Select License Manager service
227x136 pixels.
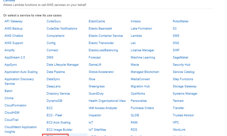coord(143,50)
